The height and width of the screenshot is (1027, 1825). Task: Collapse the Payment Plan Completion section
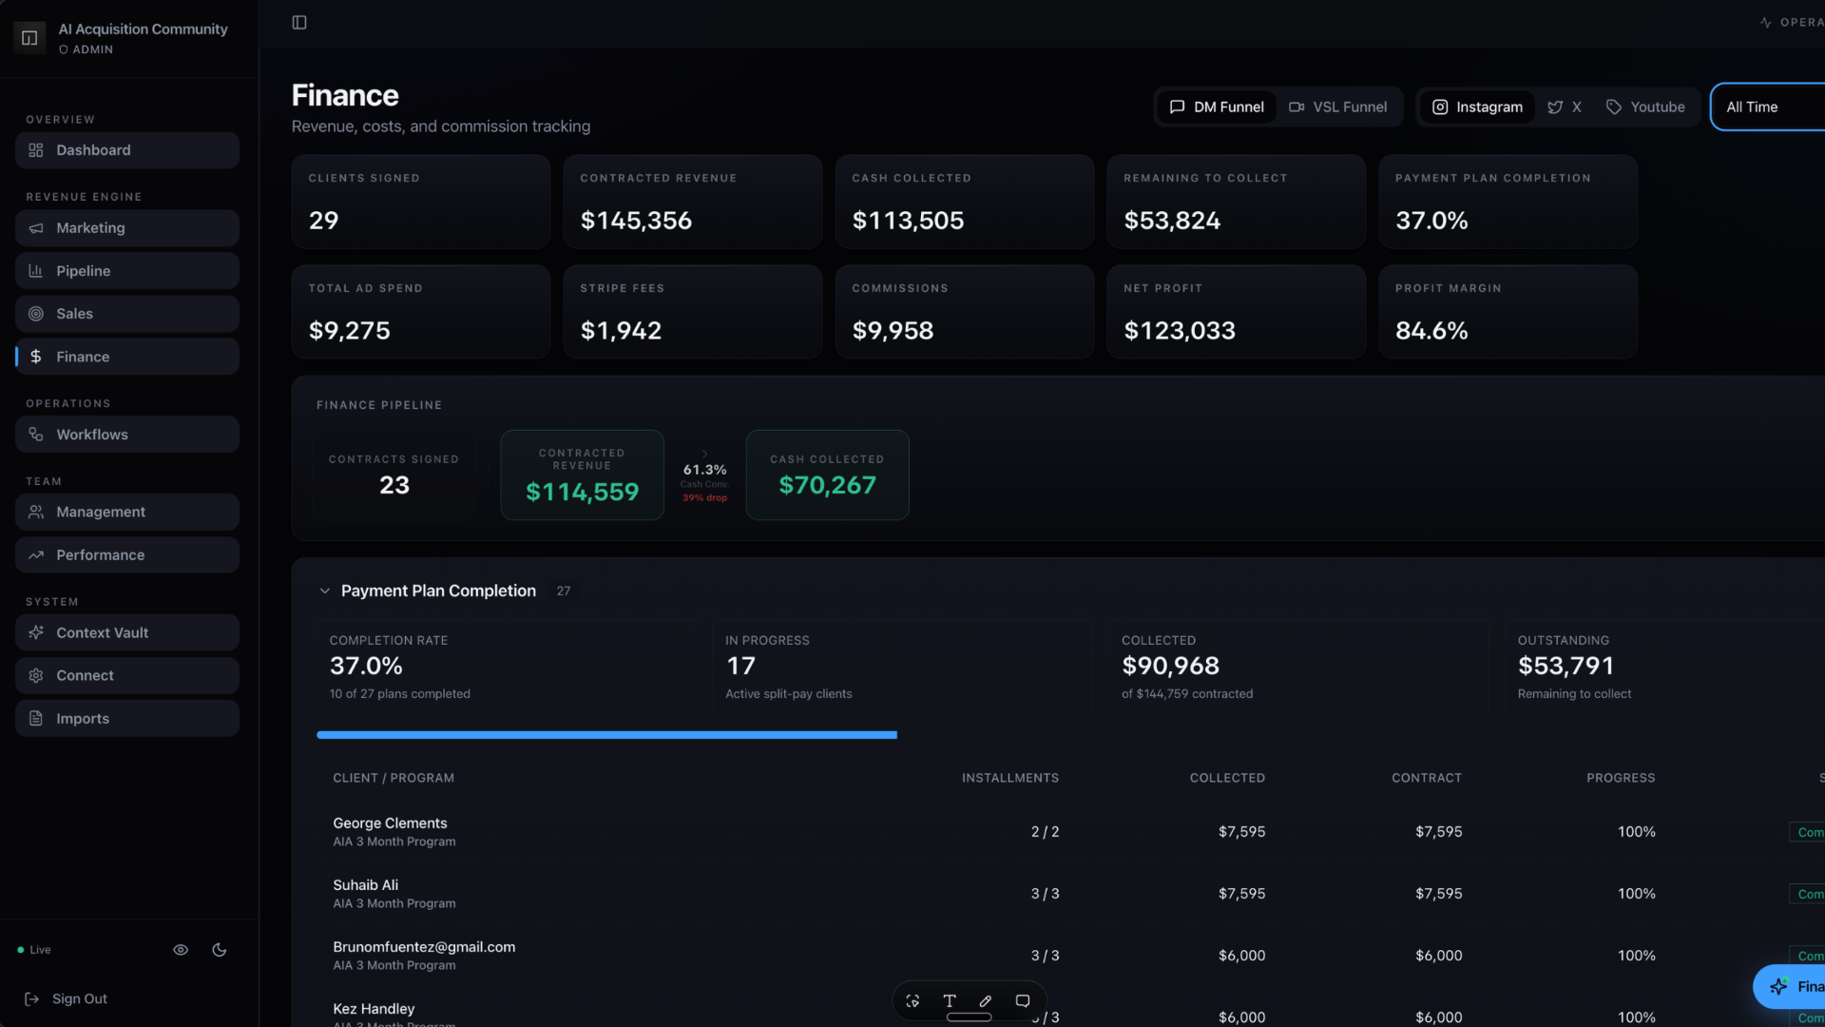pyautogui.click(x=325, y=591)
